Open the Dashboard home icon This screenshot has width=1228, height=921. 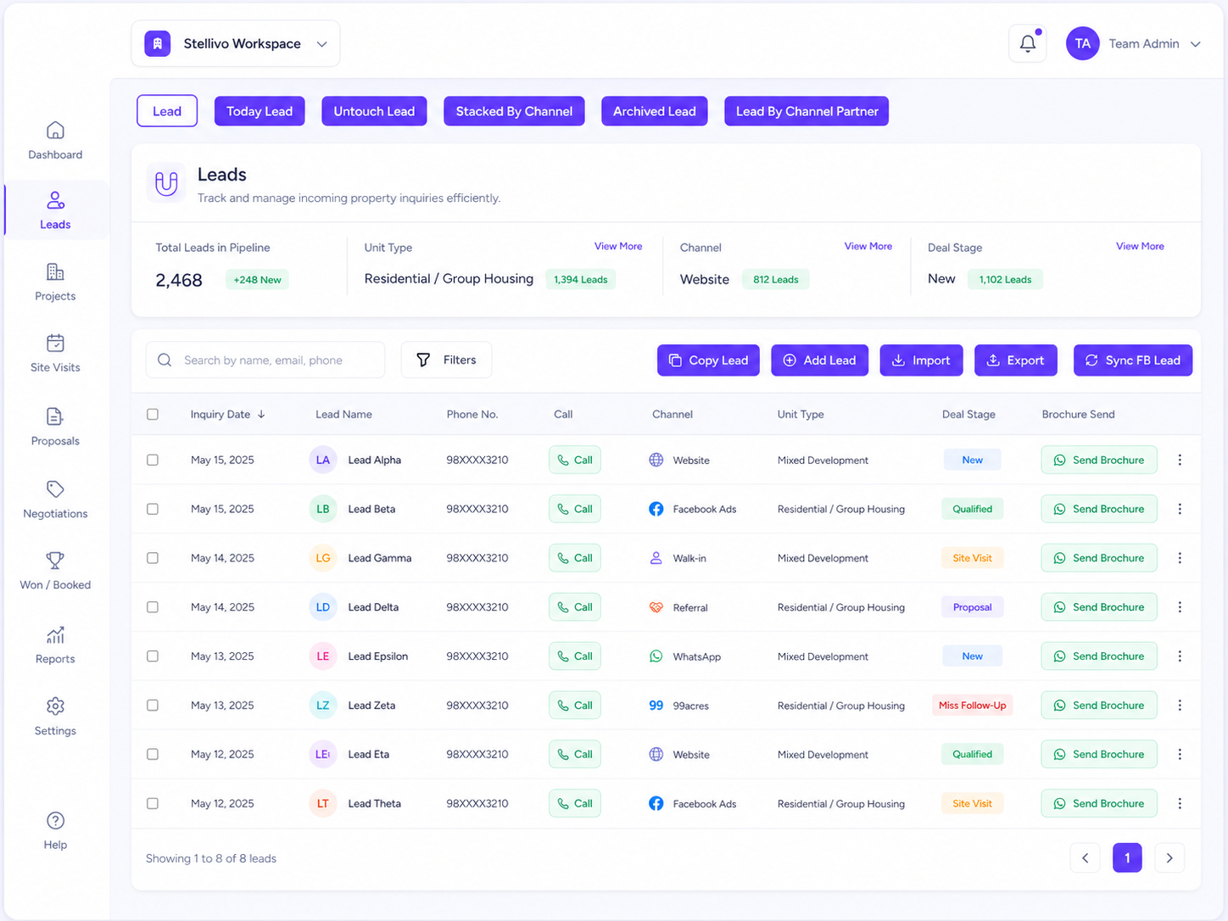tap(55, 130)
